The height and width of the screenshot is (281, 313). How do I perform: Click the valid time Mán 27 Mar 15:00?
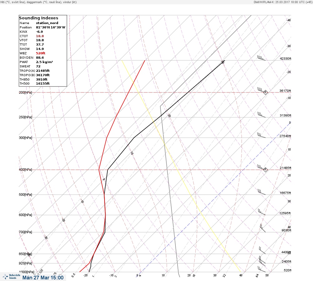[x=43, y=278]
